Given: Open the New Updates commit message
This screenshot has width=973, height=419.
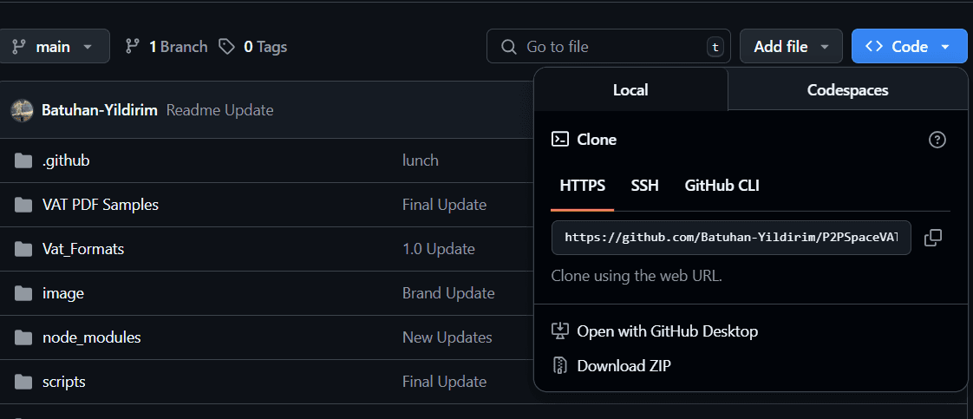Looking at the screenshot, I should (x=447, y=337).
